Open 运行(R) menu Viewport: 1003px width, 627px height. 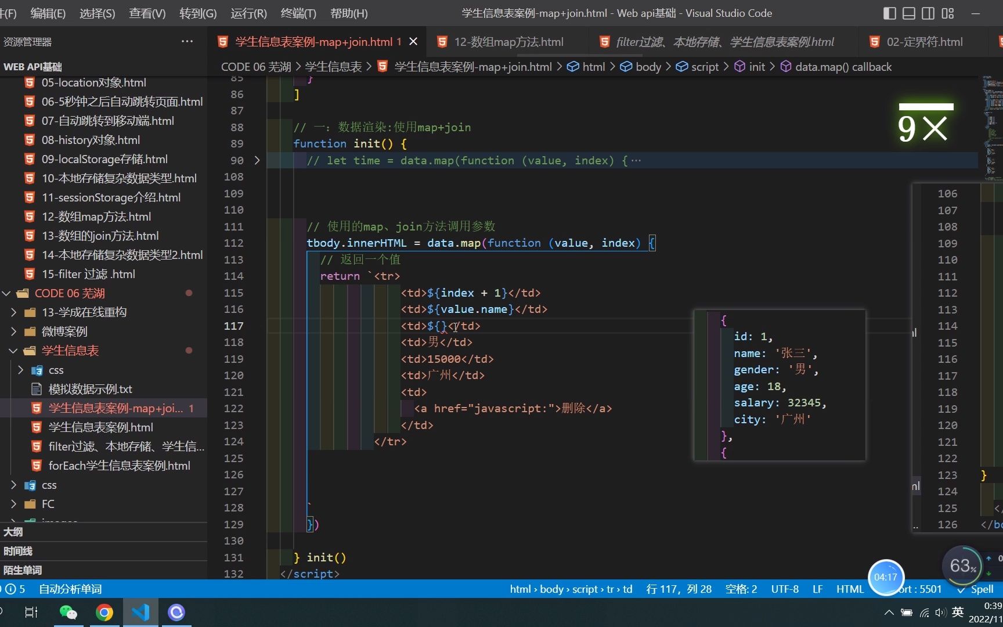click(248, 13)
